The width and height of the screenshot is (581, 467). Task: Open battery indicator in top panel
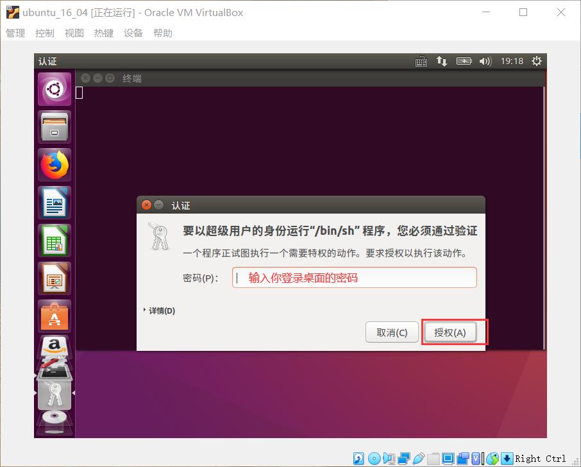pos(464,61)
